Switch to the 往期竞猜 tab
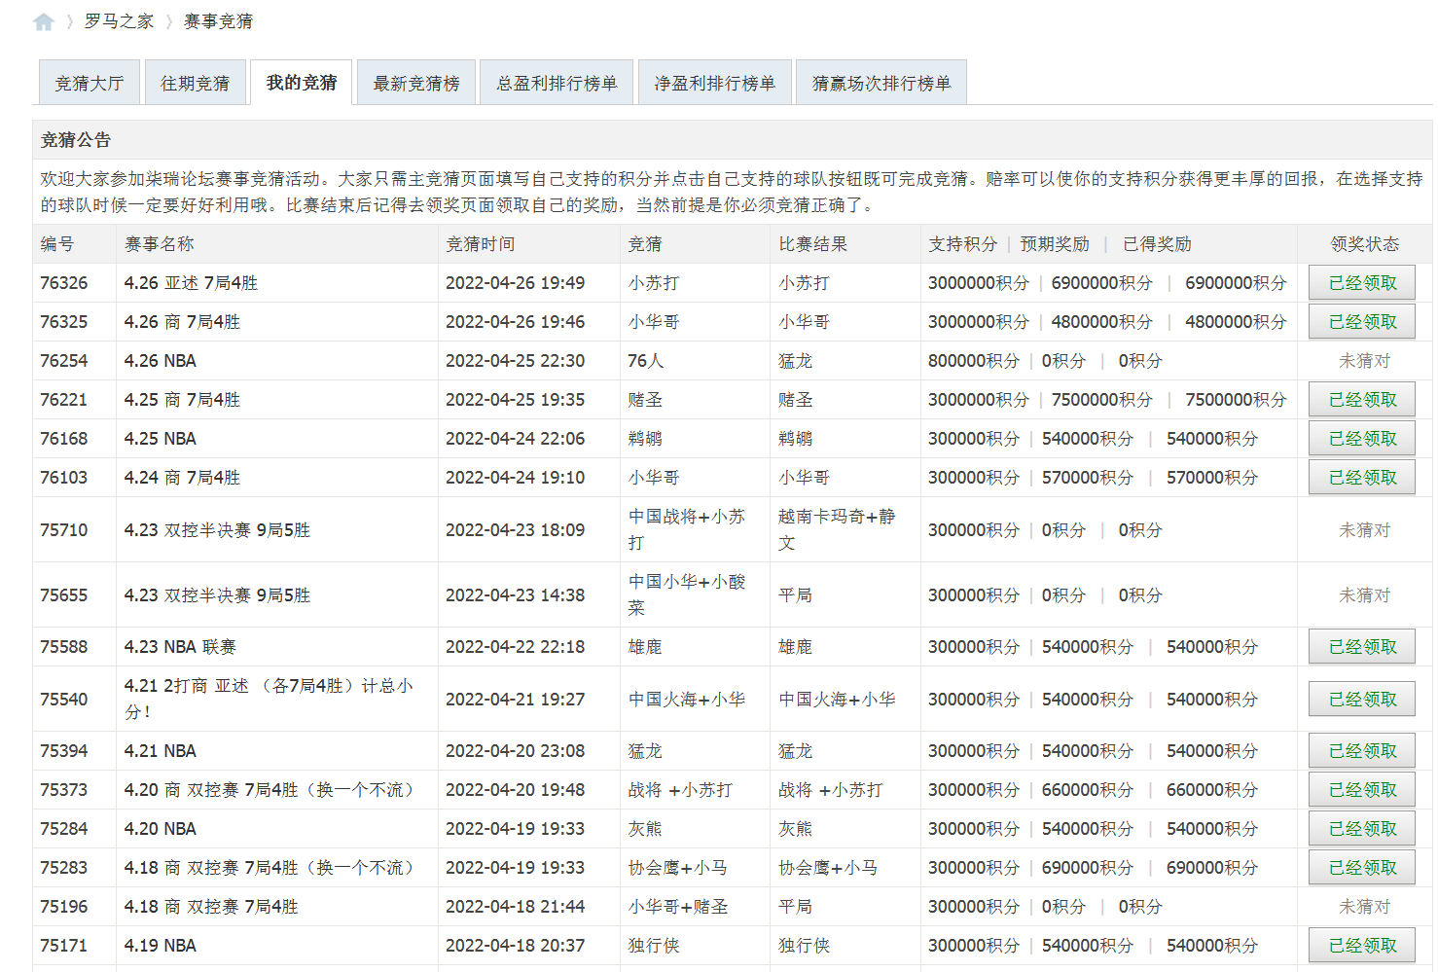The width and height of the screenshot is (1438, 972). coord(196,84)
